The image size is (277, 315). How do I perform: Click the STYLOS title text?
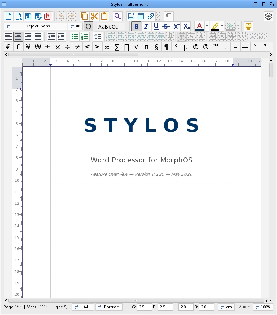[x=142, y=125]
